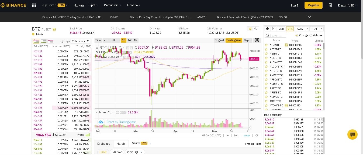The width and height of the screenshot is (363, 155).
Task: Open chart settings gear icon
Action: [257, 135]
